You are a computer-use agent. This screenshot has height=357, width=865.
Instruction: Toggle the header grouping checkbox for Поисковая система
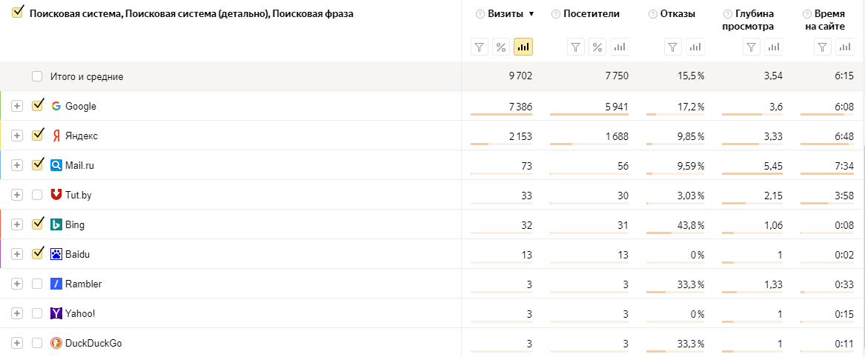tap(18, 13)
